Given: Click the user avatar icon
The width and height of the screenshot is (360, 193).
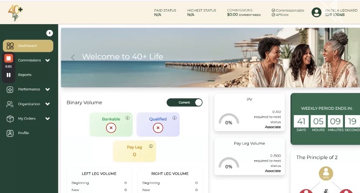Looking at the screenshot, I should click(x=316, y=13).
